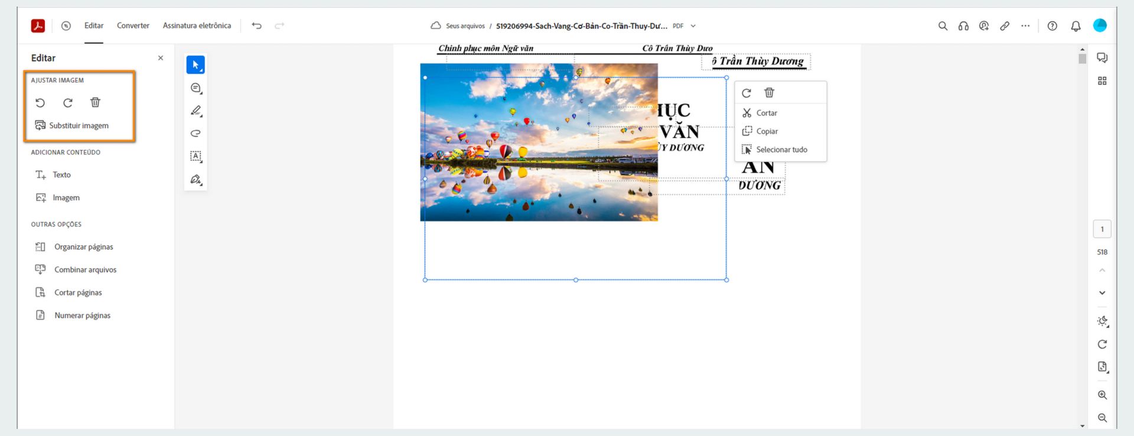Open display theme settings icon
The height and width of the screenshot is (436, 1134).
(x=1102, y=322)
